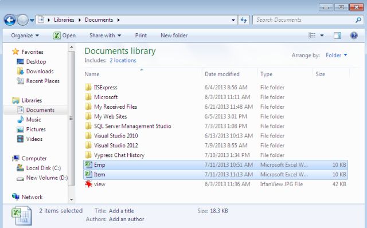Open Local Disk (C:)

(44, 168)
